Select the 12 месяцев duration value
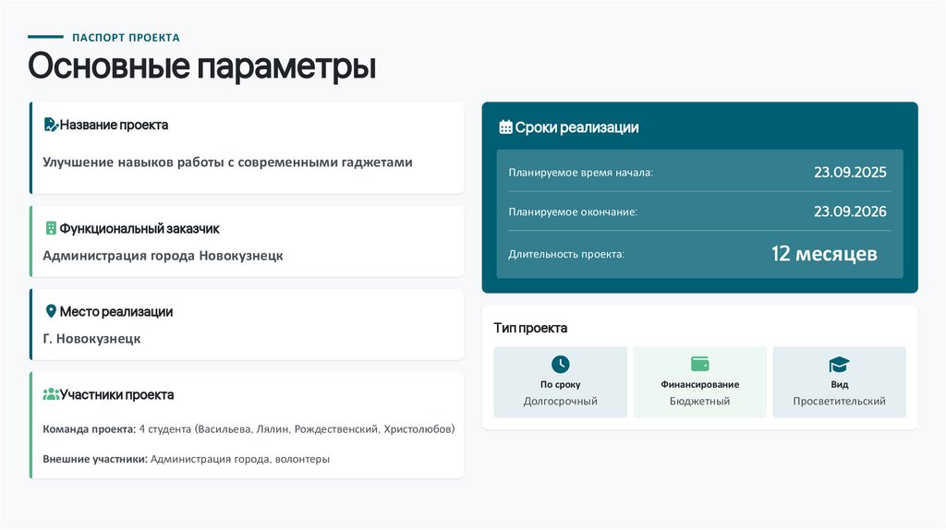This screenshot has width=946, height=530. tap(824, 253)
